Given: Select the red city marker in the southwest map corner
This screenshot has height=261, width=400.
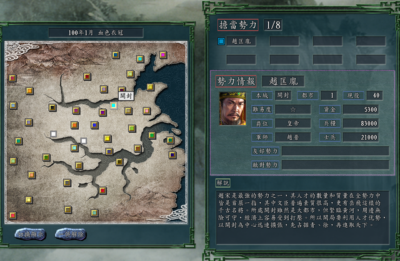Looking at the screenshot, I should (12, 215).
